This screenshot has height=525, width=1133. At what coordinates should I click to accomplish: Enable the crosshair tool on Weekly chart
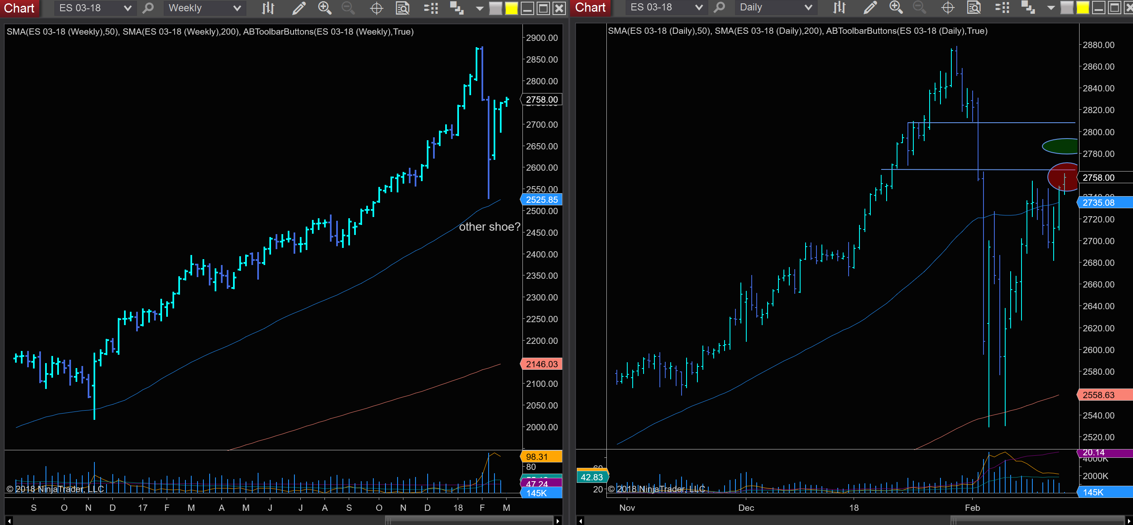coord(377,8)
